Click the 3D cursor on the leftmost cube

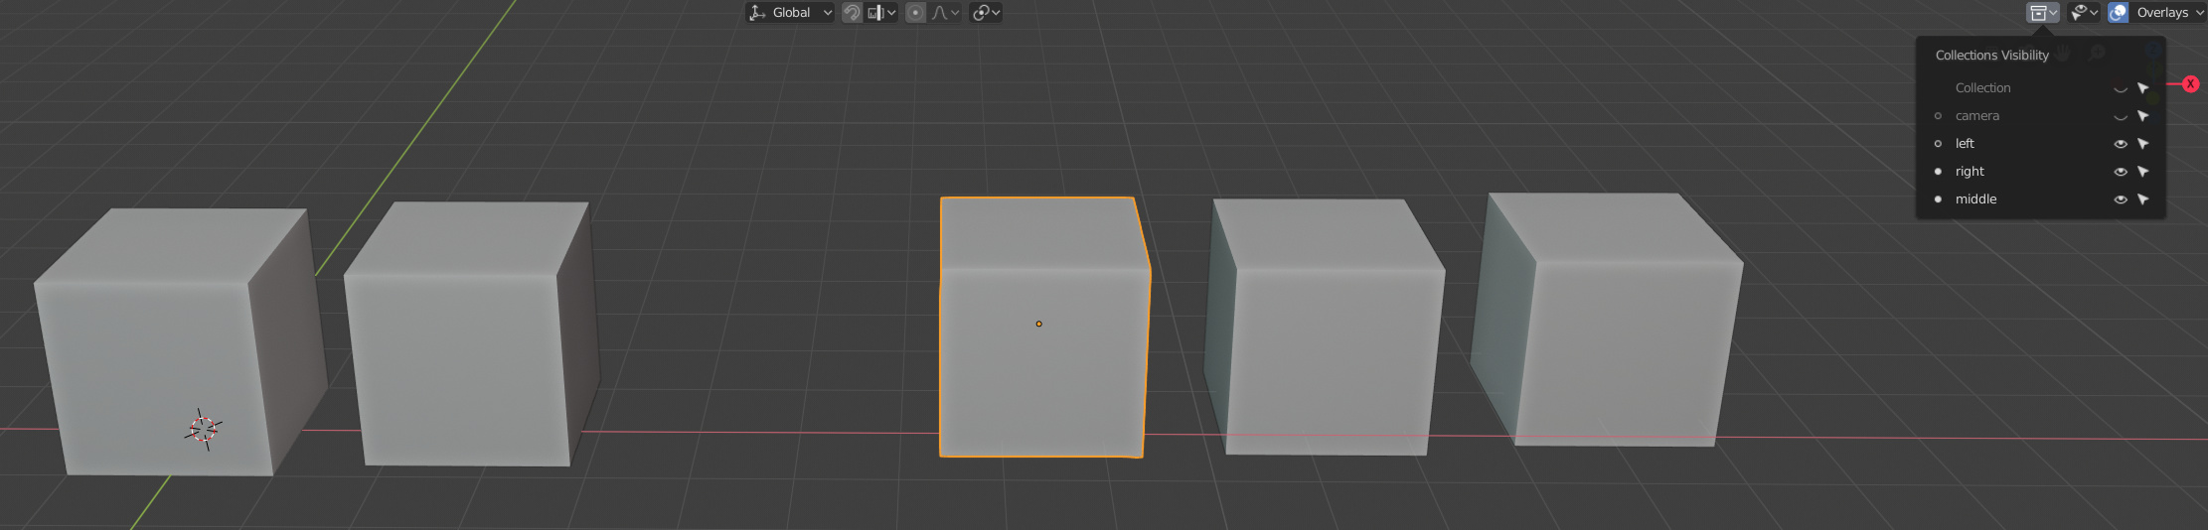204,429
